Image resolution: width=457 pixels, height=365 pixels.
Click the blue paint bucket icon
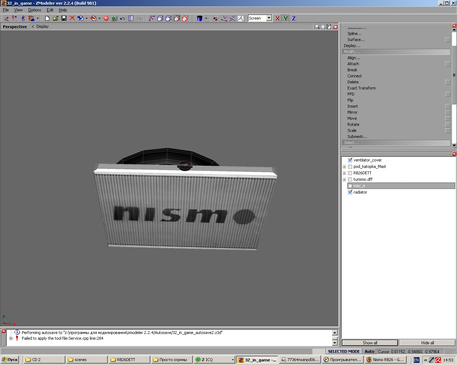pyautogui.click(x=200, y=18)
